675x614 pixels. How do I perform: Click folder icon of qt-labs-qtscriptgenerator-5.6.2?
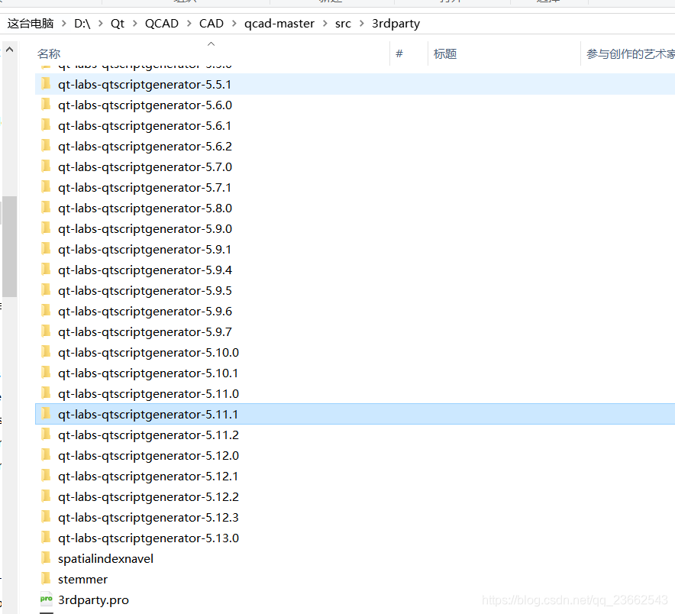click(46, 146)
